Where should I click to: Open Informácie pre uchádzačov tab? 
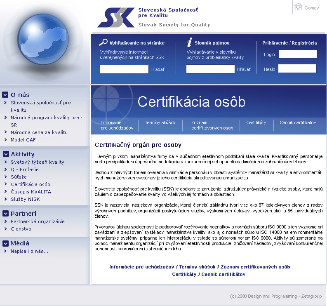(x=117, y=125)
